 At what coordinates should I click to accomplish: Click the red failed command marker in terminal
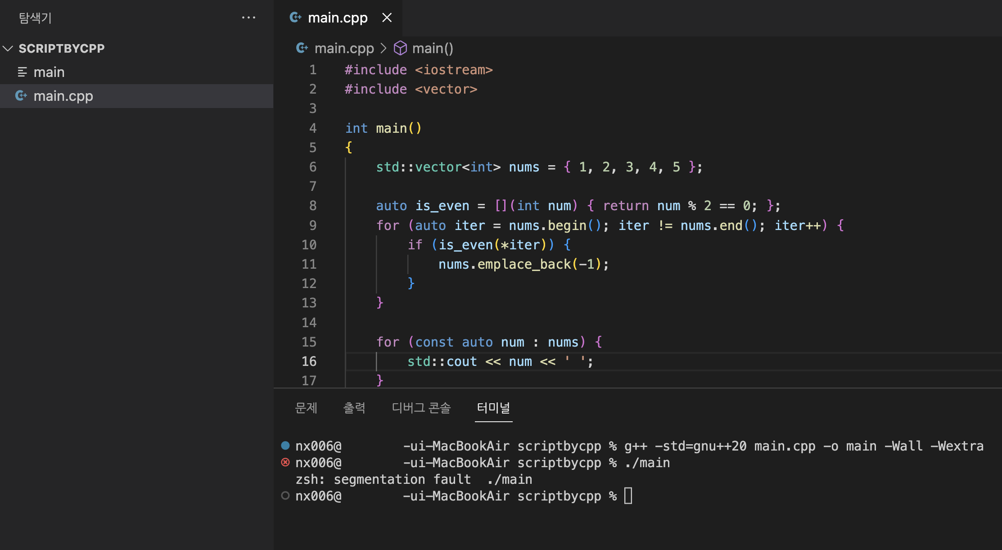(x=285, y=462)
